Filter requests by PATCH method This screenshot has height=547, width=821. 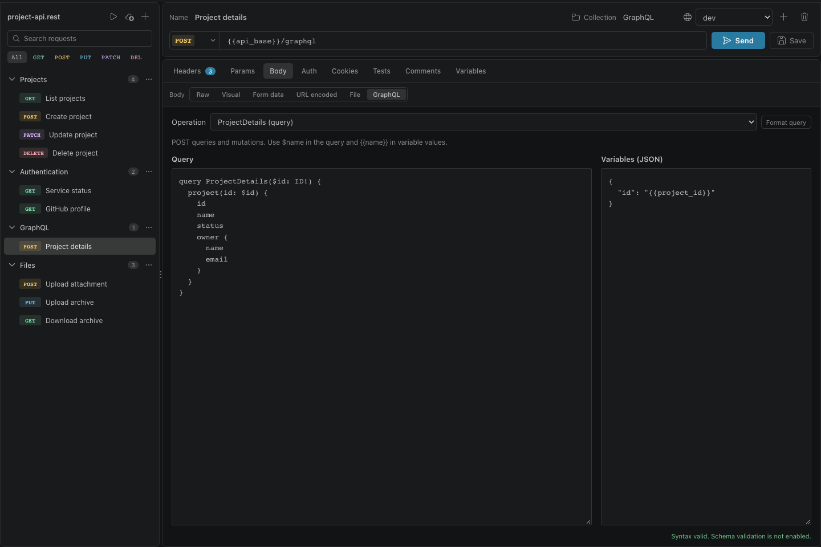point(111,58)
